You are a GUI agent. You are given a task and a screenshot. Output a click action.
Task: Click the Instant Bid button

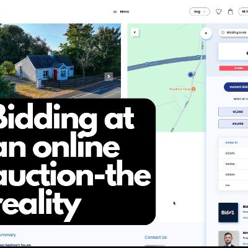(x=236, y=87)
